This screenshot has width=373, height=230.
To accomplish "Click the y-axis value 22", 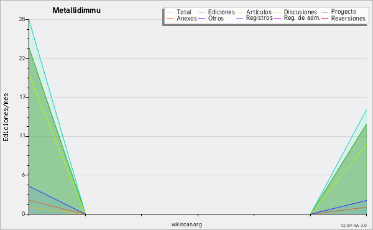I will 22,58.
